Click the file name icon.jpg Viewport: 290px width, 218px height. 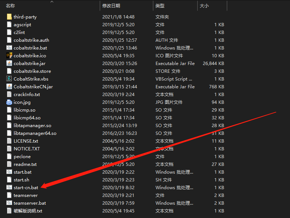pos(22,102)
